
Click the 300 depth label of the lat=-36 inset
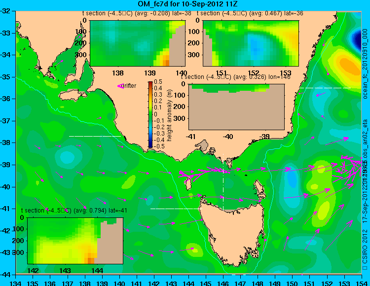pyautogui.click(x=194, y=55)
